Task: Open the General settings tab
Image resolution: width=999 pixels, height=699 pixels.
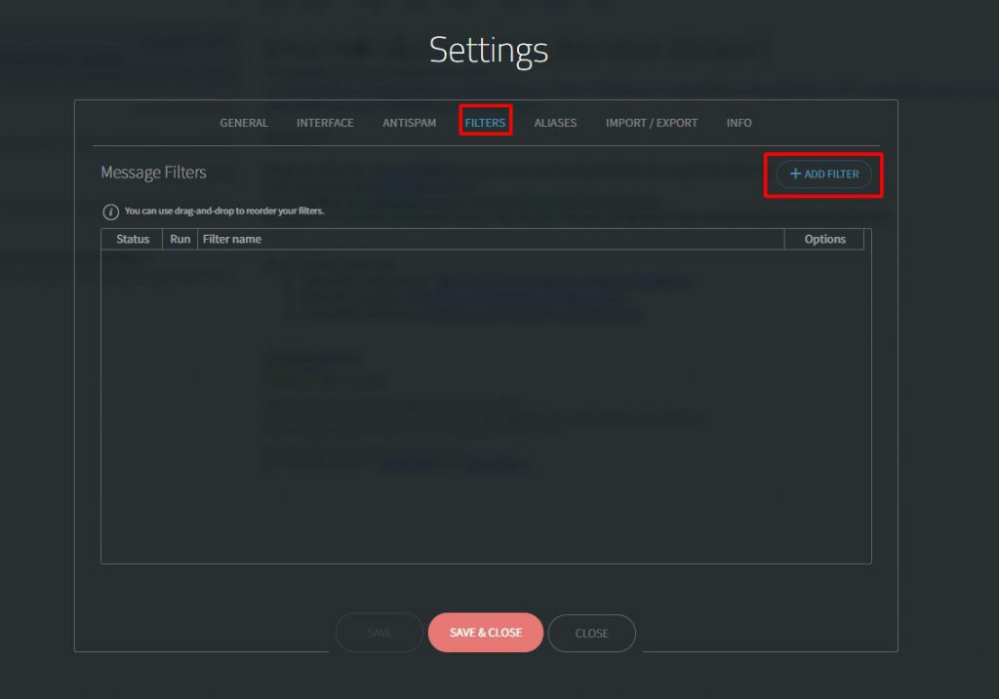Action: (x=244, y=123)
